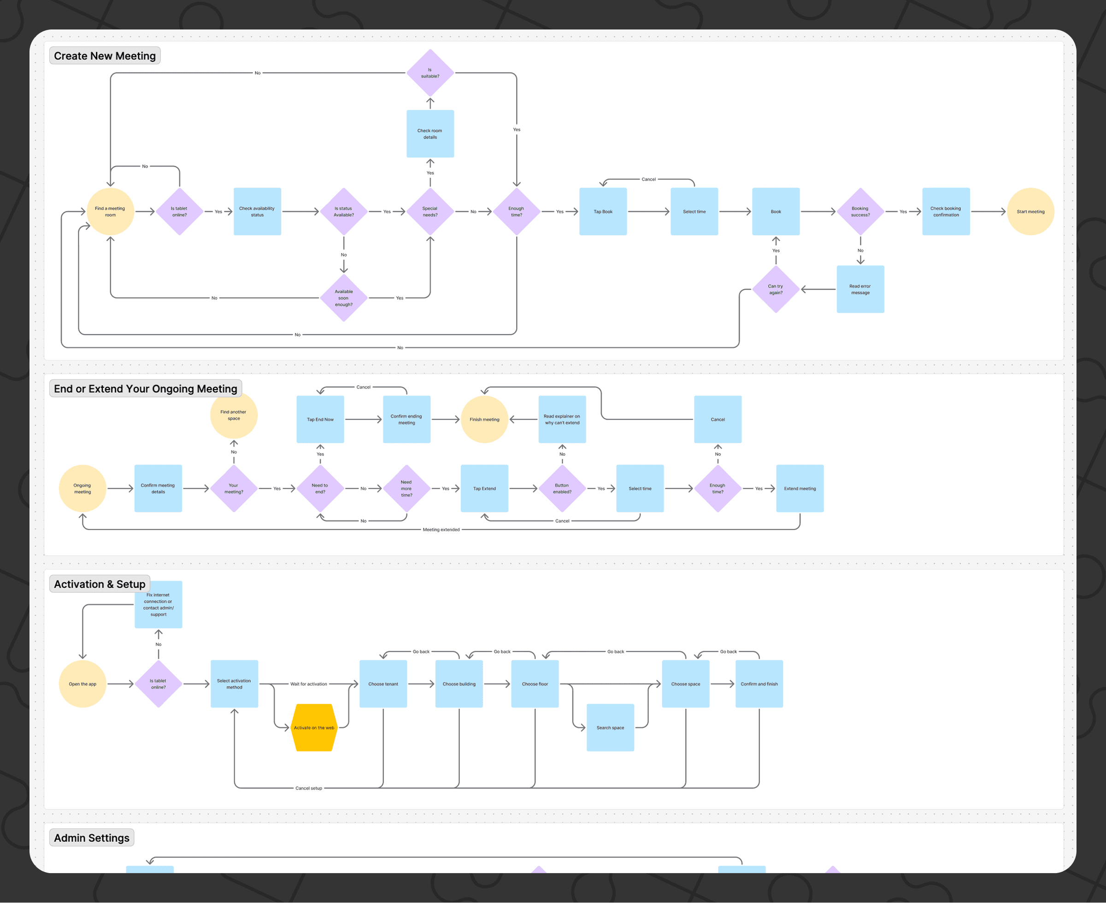Click the 'Tap Book' step
This screenshot has width=1106, height=903.
point(603,212)
